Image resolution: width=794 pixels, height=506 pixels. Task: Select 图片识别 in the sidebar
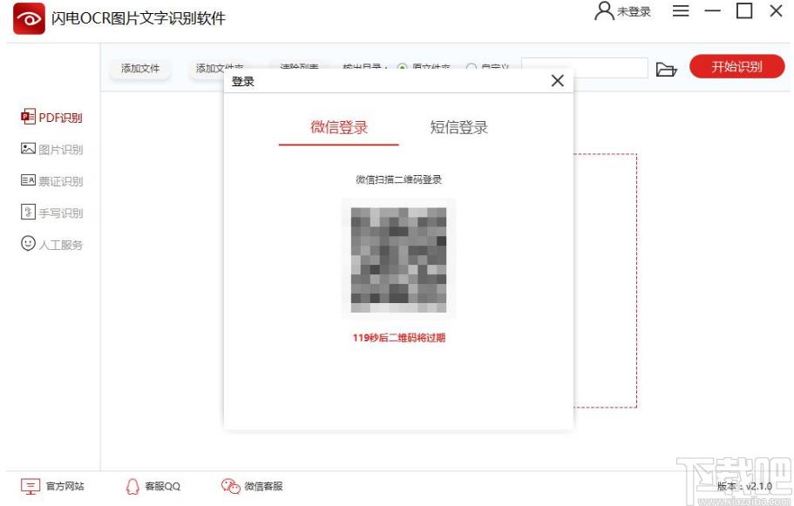(51, 149)
